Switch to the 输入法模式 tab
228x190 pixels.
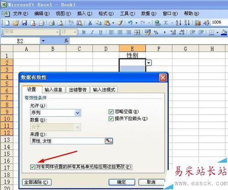point(104,90)
